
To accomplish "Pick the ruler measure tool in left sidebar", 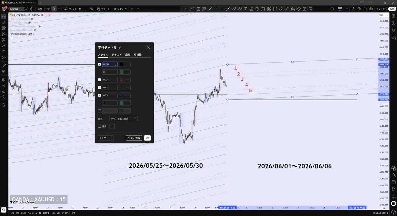I will (4, 65).
